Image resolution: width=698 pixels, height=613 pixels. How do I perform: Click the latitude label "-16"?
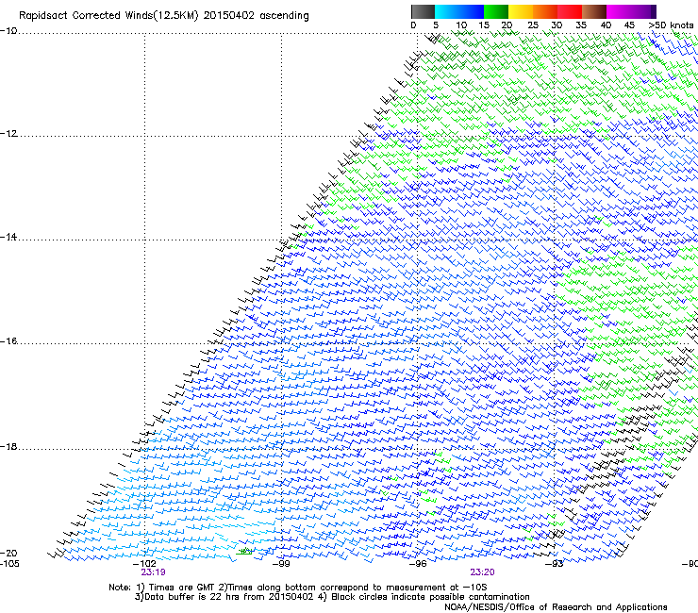pos(8,341)
